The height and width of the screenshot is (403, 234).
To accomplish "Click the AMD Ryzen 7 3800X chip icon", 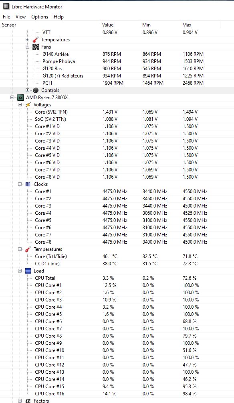I will click(20, 98).
